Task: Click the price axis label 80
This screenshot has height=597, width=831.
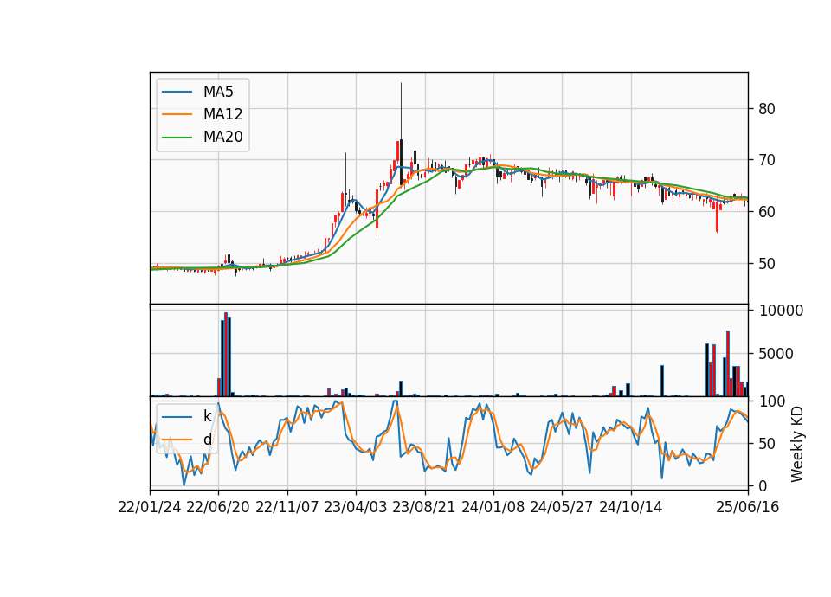Action: coord(767,109)
